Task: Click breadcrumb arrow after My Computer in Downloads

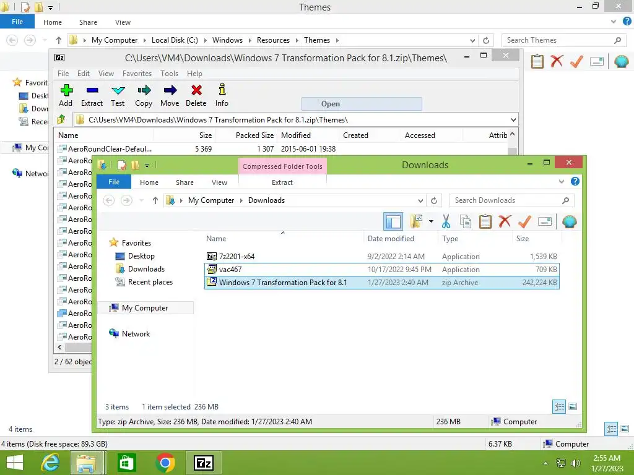Action: click(241, 200)
